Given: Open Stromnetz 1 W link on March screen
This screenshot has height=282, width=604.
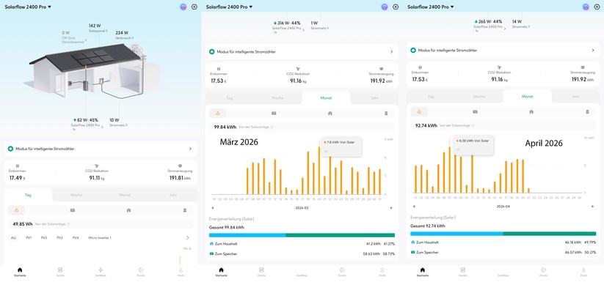Looking at the screenshot, I should [320, 26].
